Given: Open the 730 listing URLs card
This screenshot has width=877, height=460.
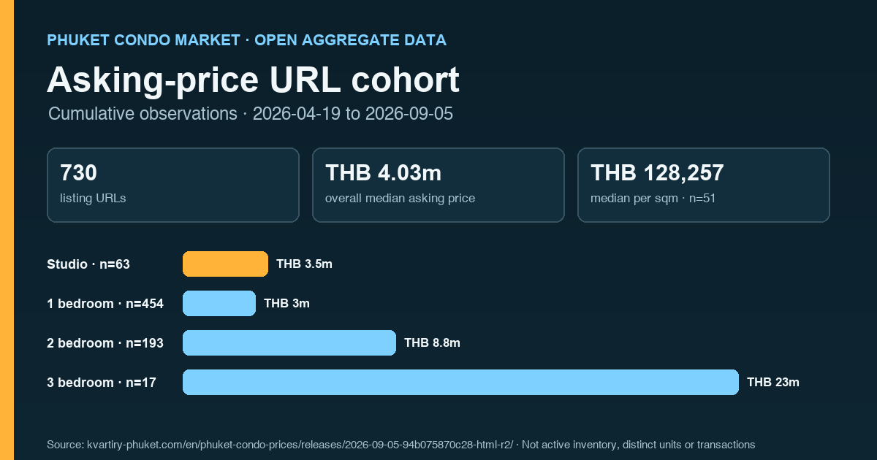Looking at the screenshot, I should (x=173, y=185).
